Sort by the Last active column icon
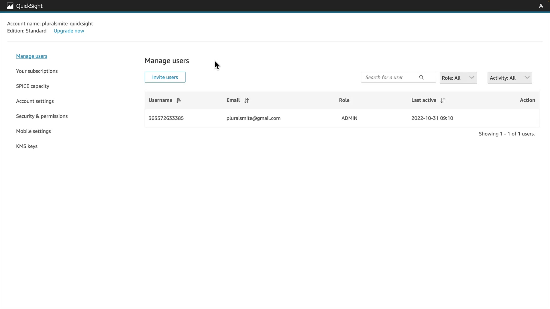Screen dimensions: 550x309 point(443,100)
